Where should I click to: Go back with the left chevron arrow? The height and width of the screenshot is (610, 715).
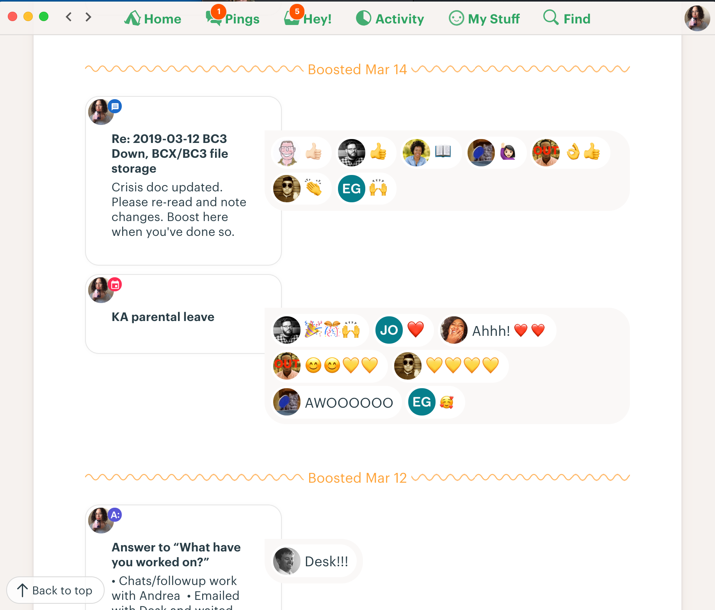[69, 17]
